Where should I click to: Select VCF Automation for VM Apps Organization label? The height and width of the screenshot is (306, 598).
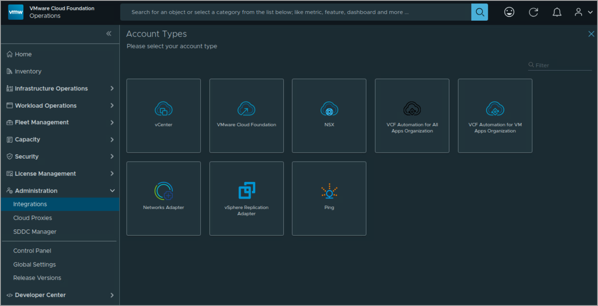coord(495,128)
